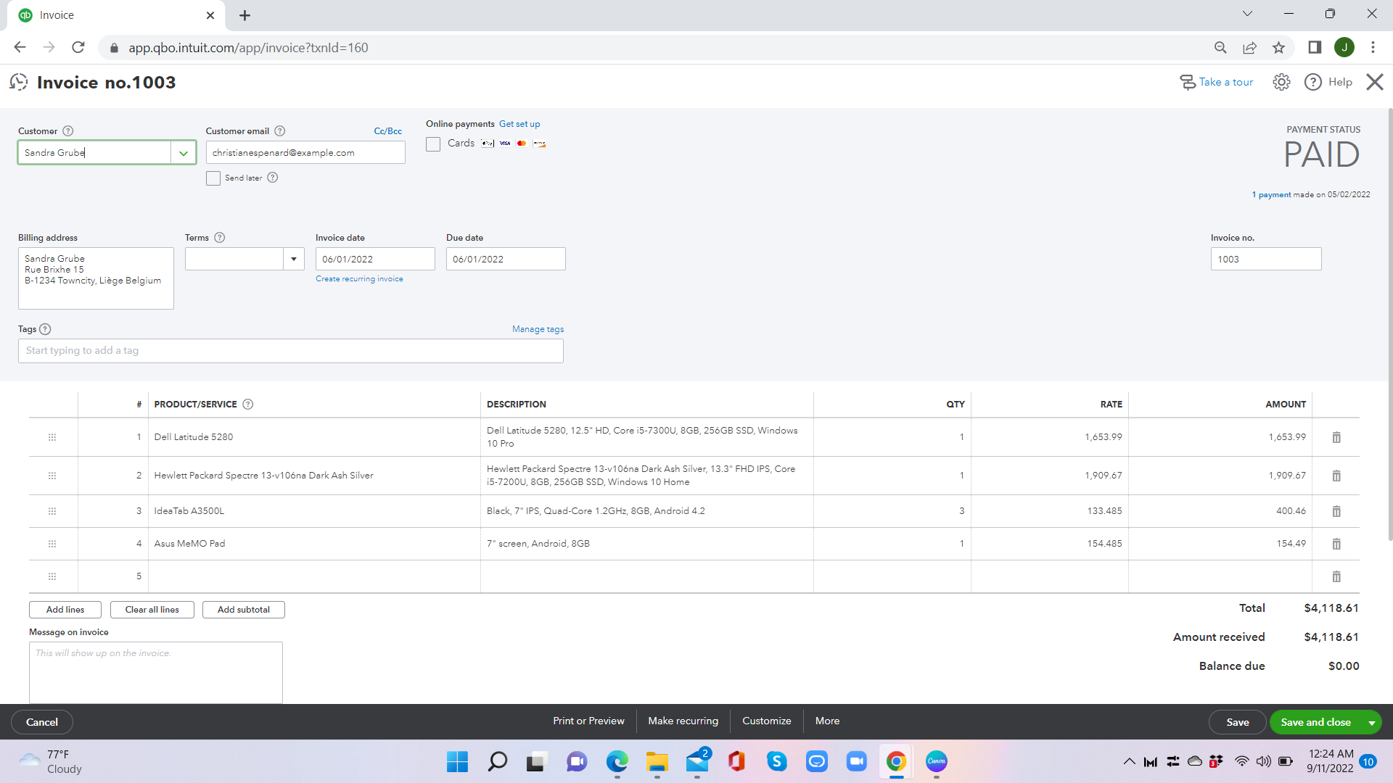The width and height of the screenshot is (1393, 783).
Task: Expand the Save and close dropdown arrow
Action: [1371, 723]
